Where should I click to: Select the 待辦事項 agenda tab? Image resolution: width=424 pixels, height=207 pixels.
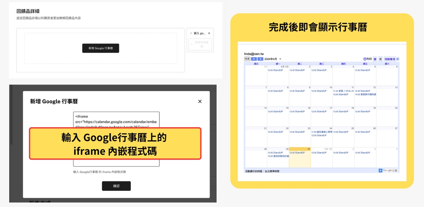[389, 59]
